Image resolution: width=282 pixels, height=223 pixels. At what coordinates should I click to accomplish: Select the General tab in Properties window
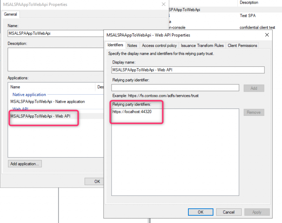(10, 14)
